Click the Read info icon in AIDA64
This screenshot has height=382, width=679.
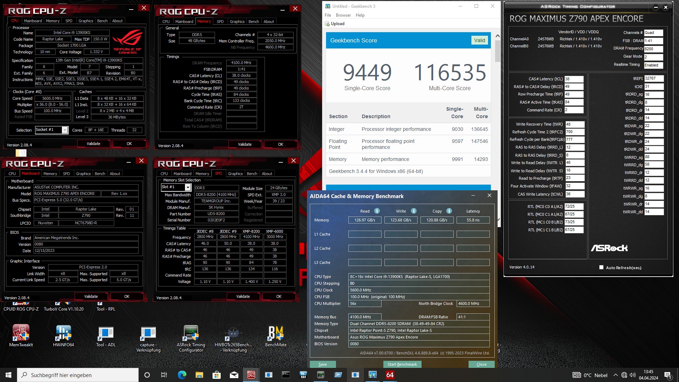coord(377,211)
